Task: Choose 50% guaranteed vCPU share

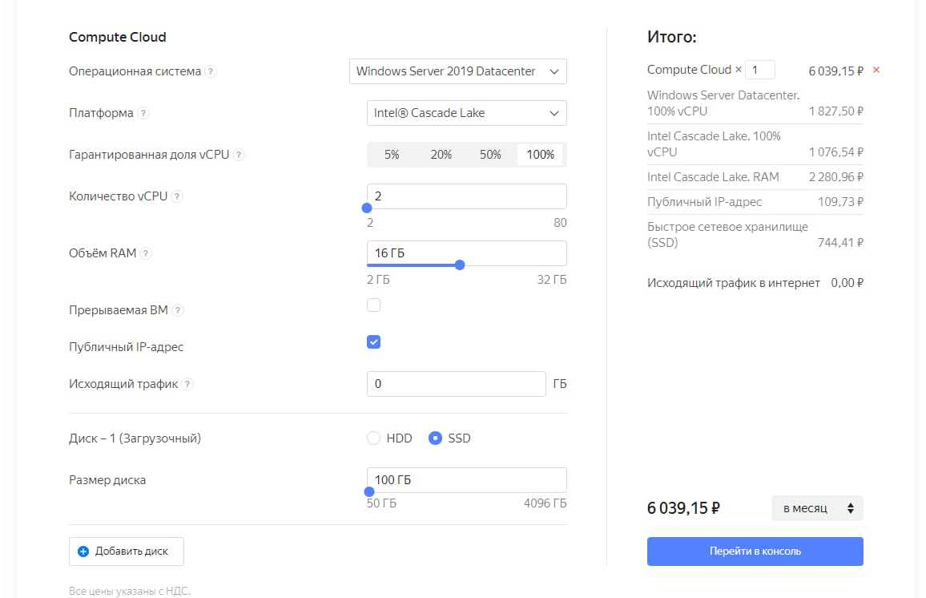Action: 490,155
